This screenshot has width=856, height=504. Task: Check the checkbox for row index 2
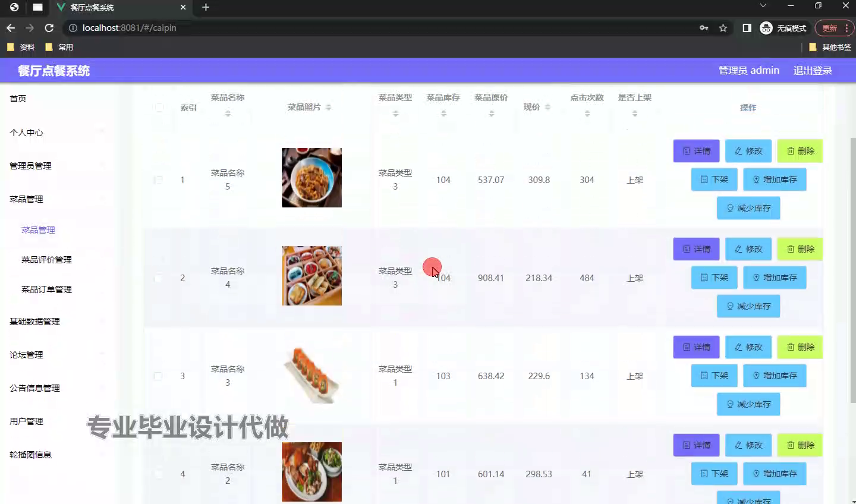(x=158, y=278)
